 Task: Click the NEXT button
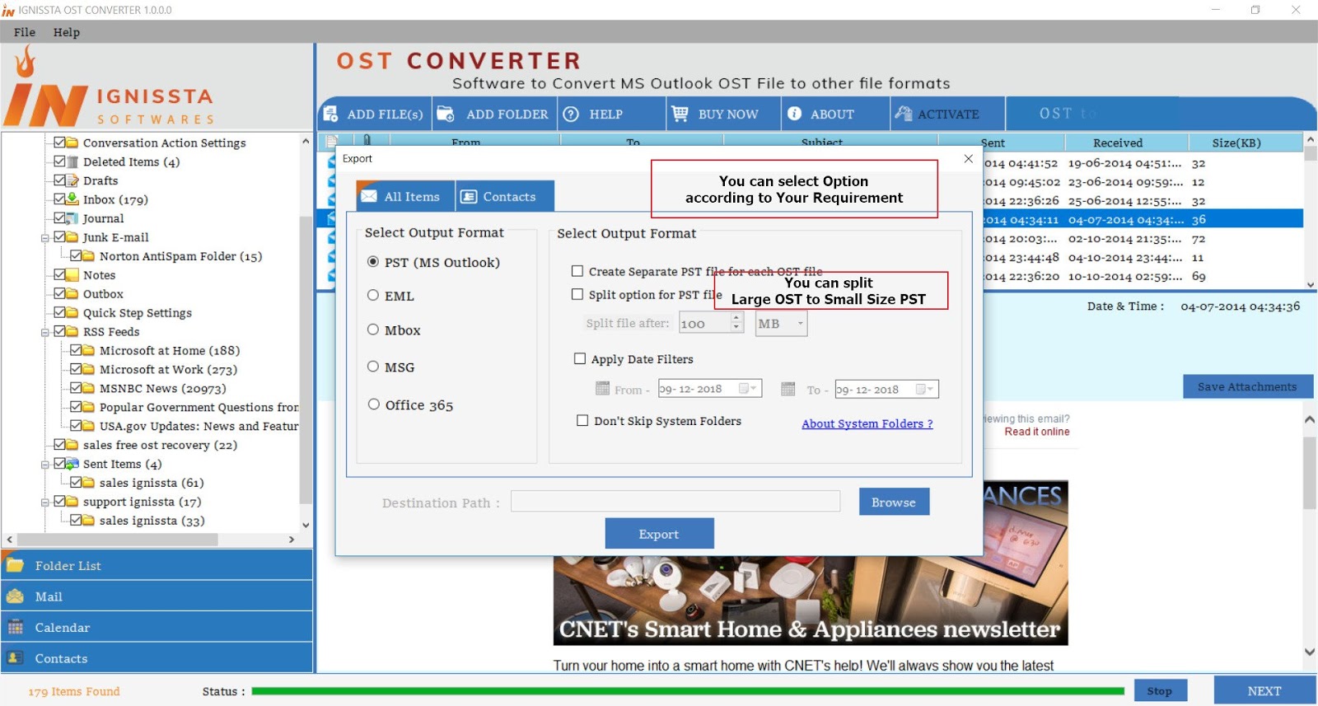click(1264, 690)
